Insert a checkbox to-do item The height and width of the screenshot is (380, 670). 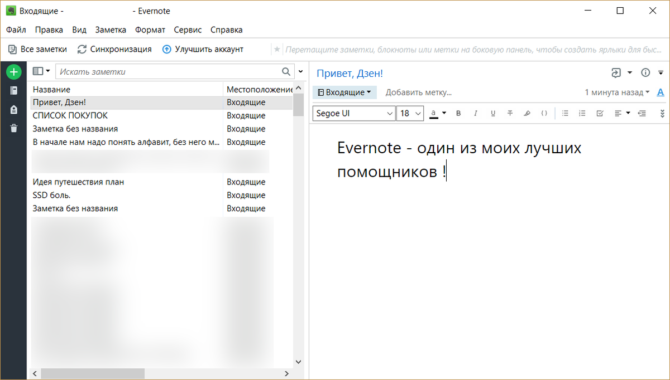point(600,113)
